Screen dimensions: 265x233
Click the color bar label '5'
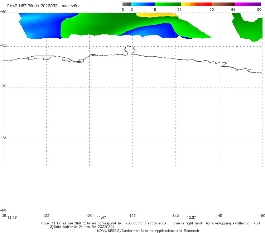pos(132,9)
